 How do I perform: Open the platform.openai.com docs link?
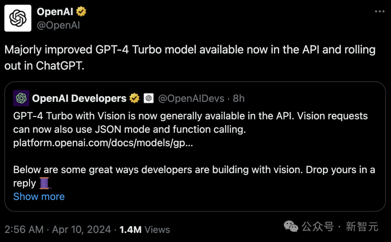103,143
